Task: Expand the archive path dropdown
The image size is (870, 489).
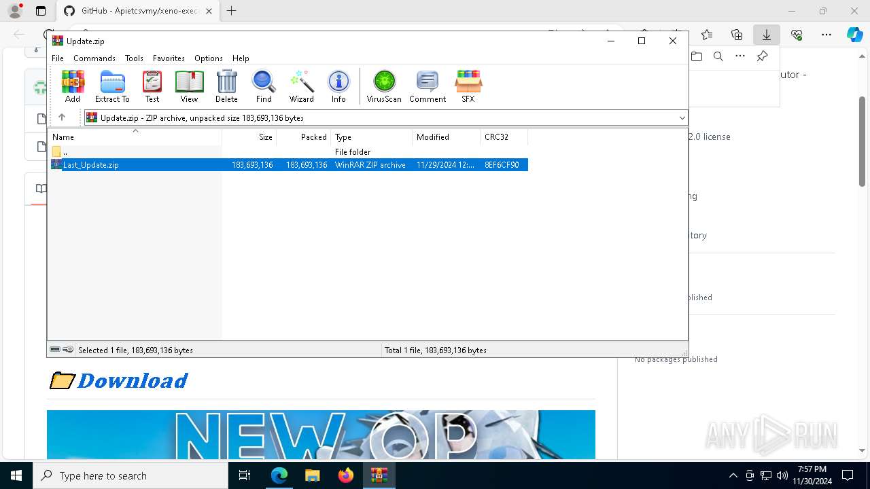Action: 682,118
